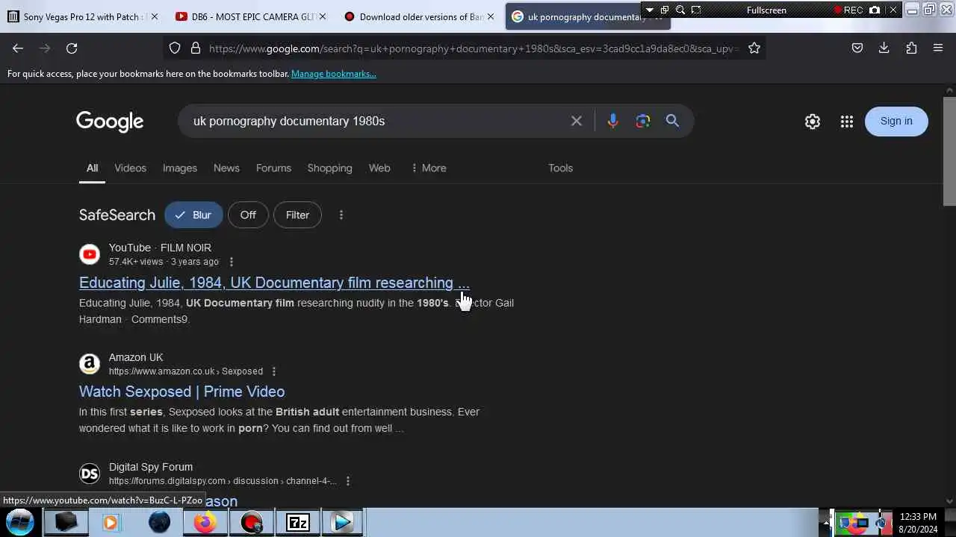Open Firefox downloads panel
956x537 pixels.
click(884, 48)
